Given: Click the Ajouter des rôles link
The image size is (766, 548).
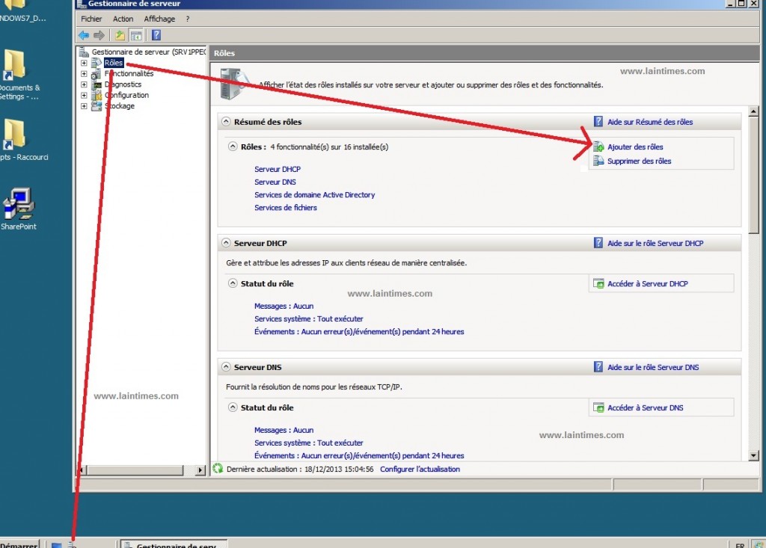Looking at the screenshot, I should [x=635, y=147].
